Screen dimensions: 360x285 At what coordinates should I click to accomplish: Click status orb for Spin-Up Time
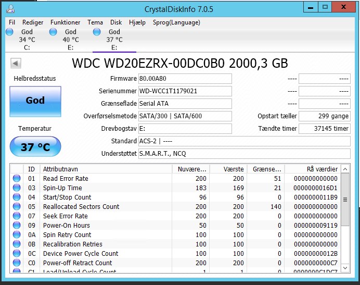[x=17, y=188]
